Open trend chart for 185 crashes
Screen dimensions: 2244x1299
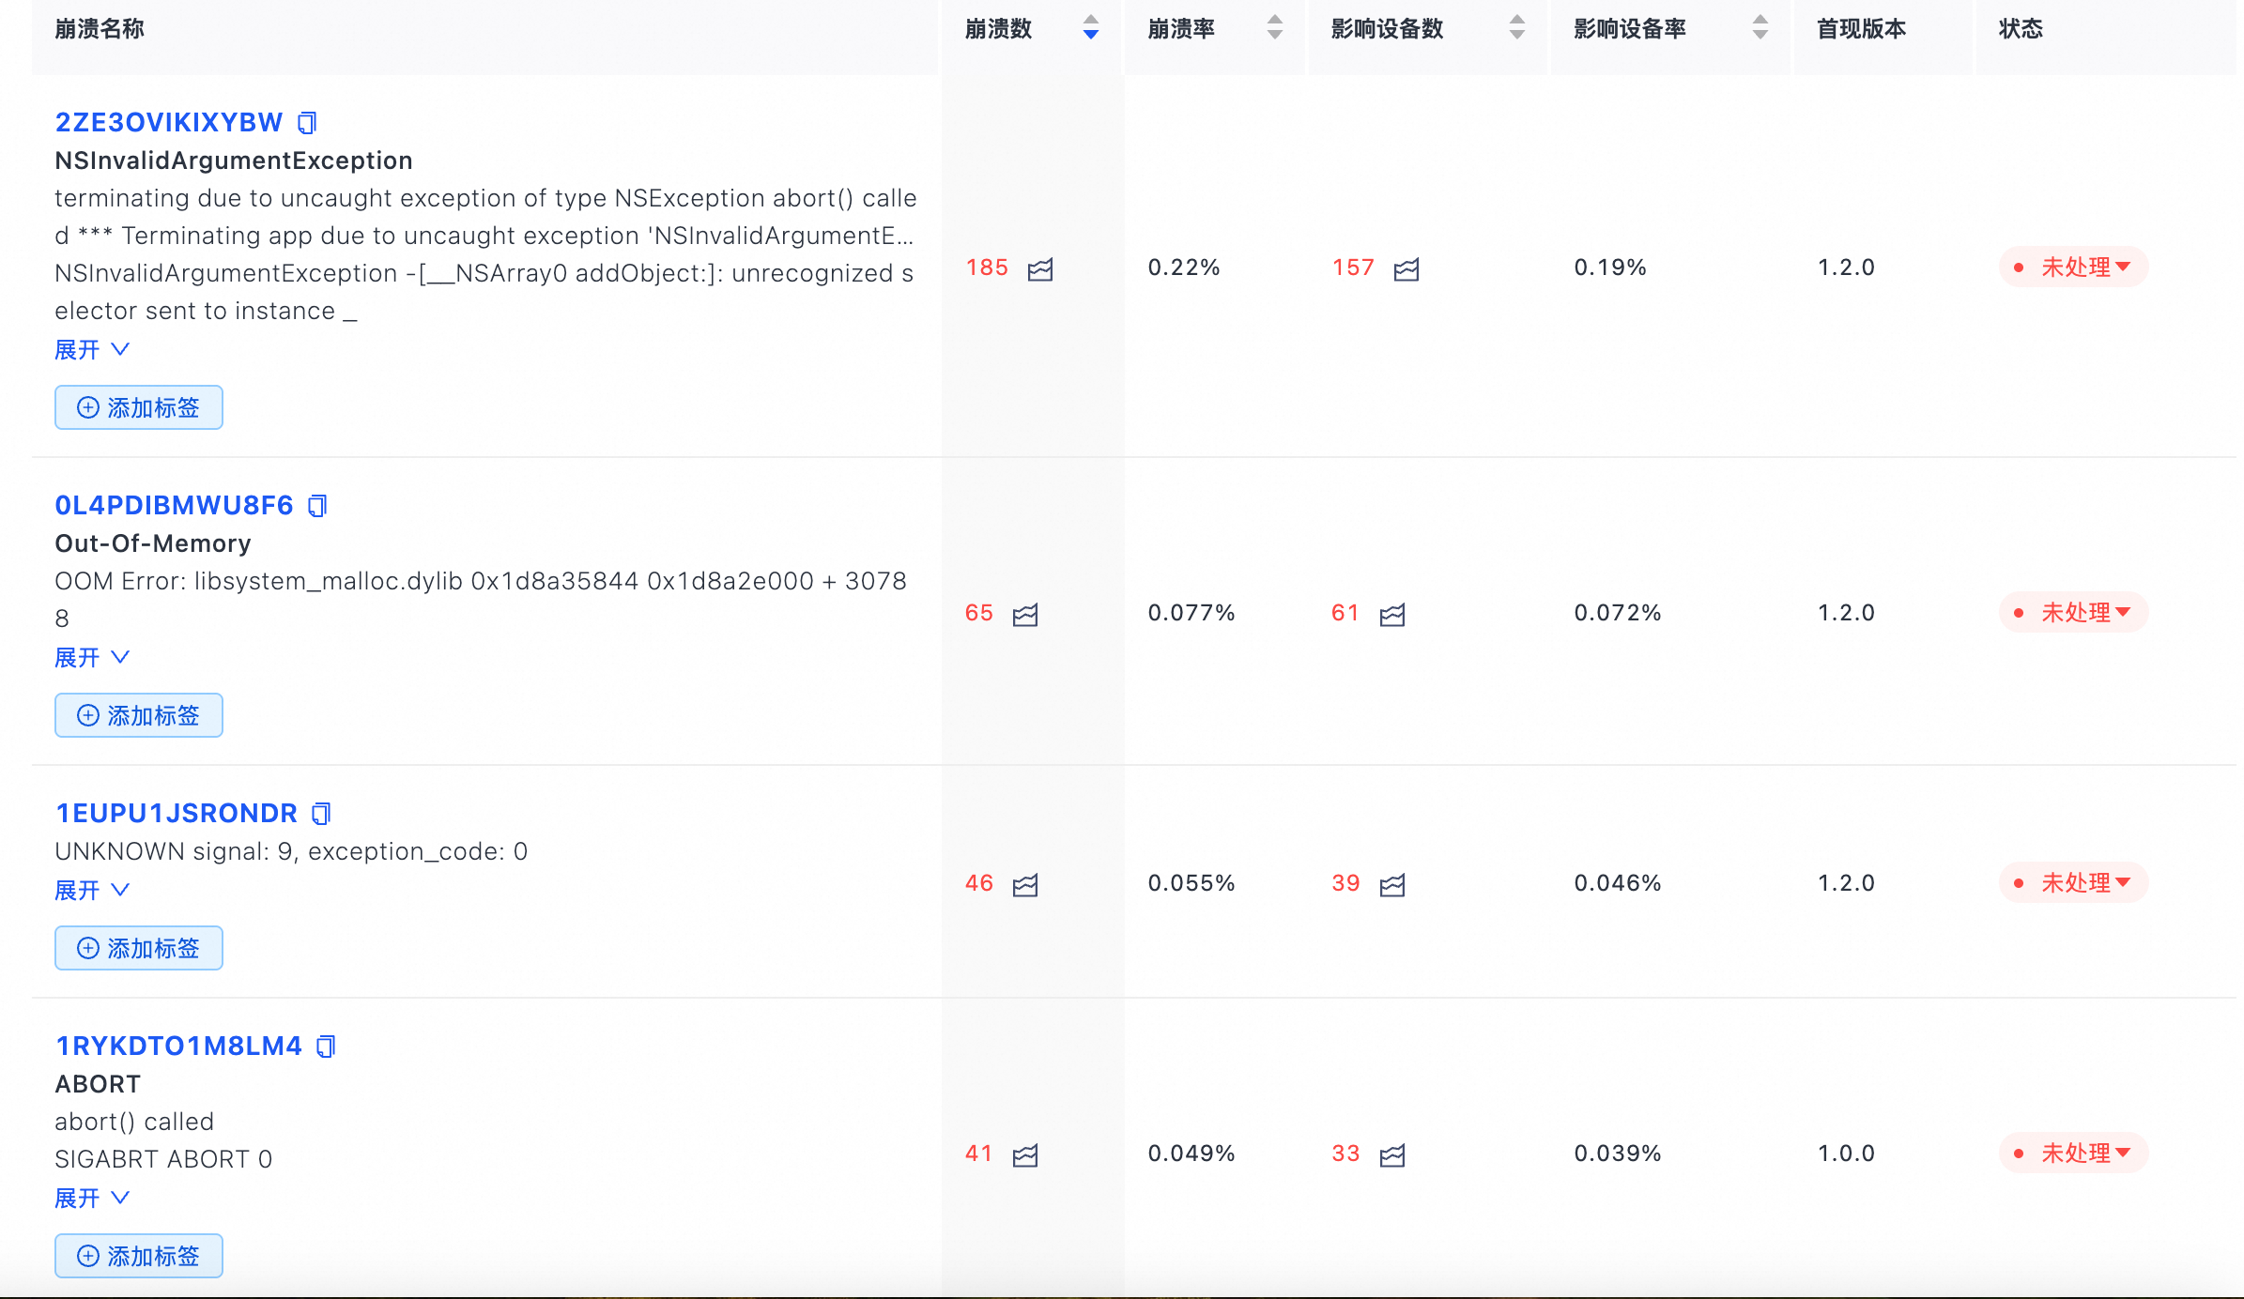pyautogui.click(x=1040, y=269)
